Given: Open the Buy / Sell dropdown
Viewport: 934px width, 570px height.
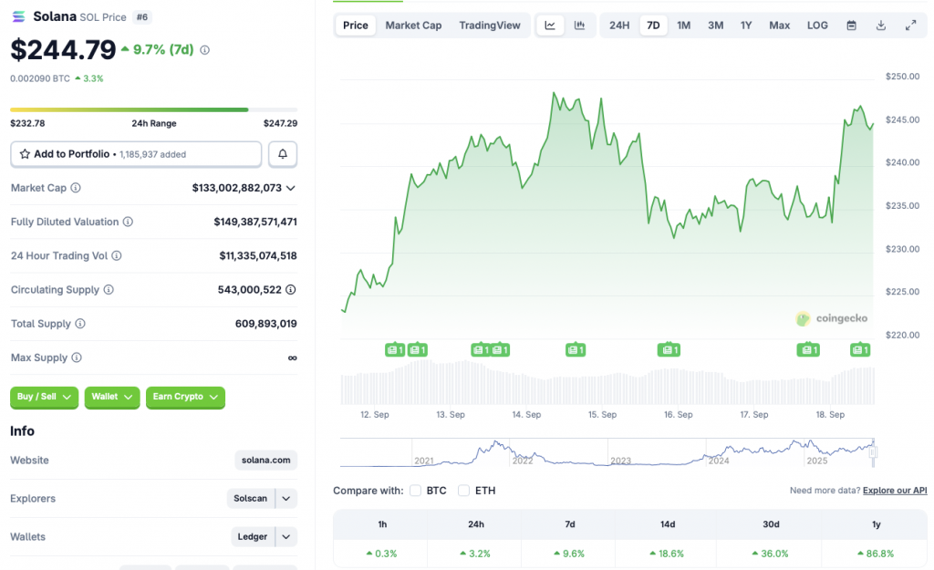Looking at the screenshot, I should coord(44,397).
